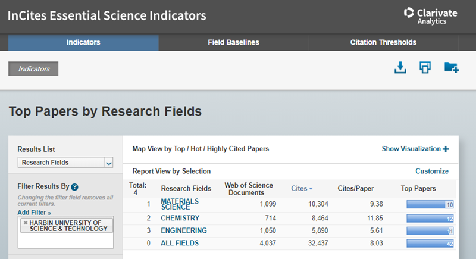The width and height of the screenshot is (476, 259).
Task: Click the plus icon beside Show Visualization
Action: [446, 149]
